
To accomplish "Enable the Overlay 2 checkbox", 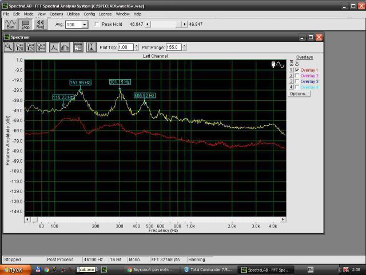I will click(297, 76).
